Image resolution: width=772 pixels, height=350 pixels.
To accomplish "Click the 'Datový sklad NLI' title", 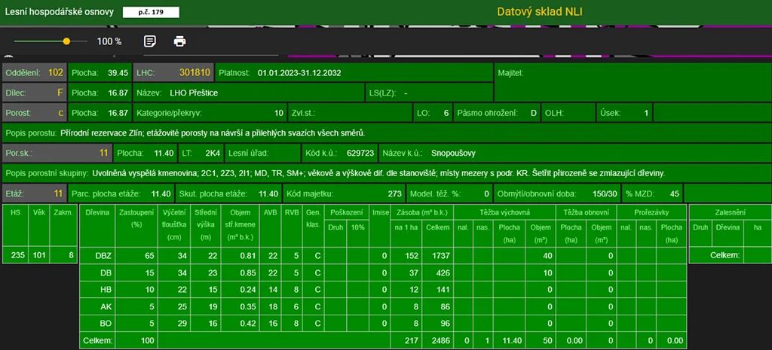I will (539, 11).
